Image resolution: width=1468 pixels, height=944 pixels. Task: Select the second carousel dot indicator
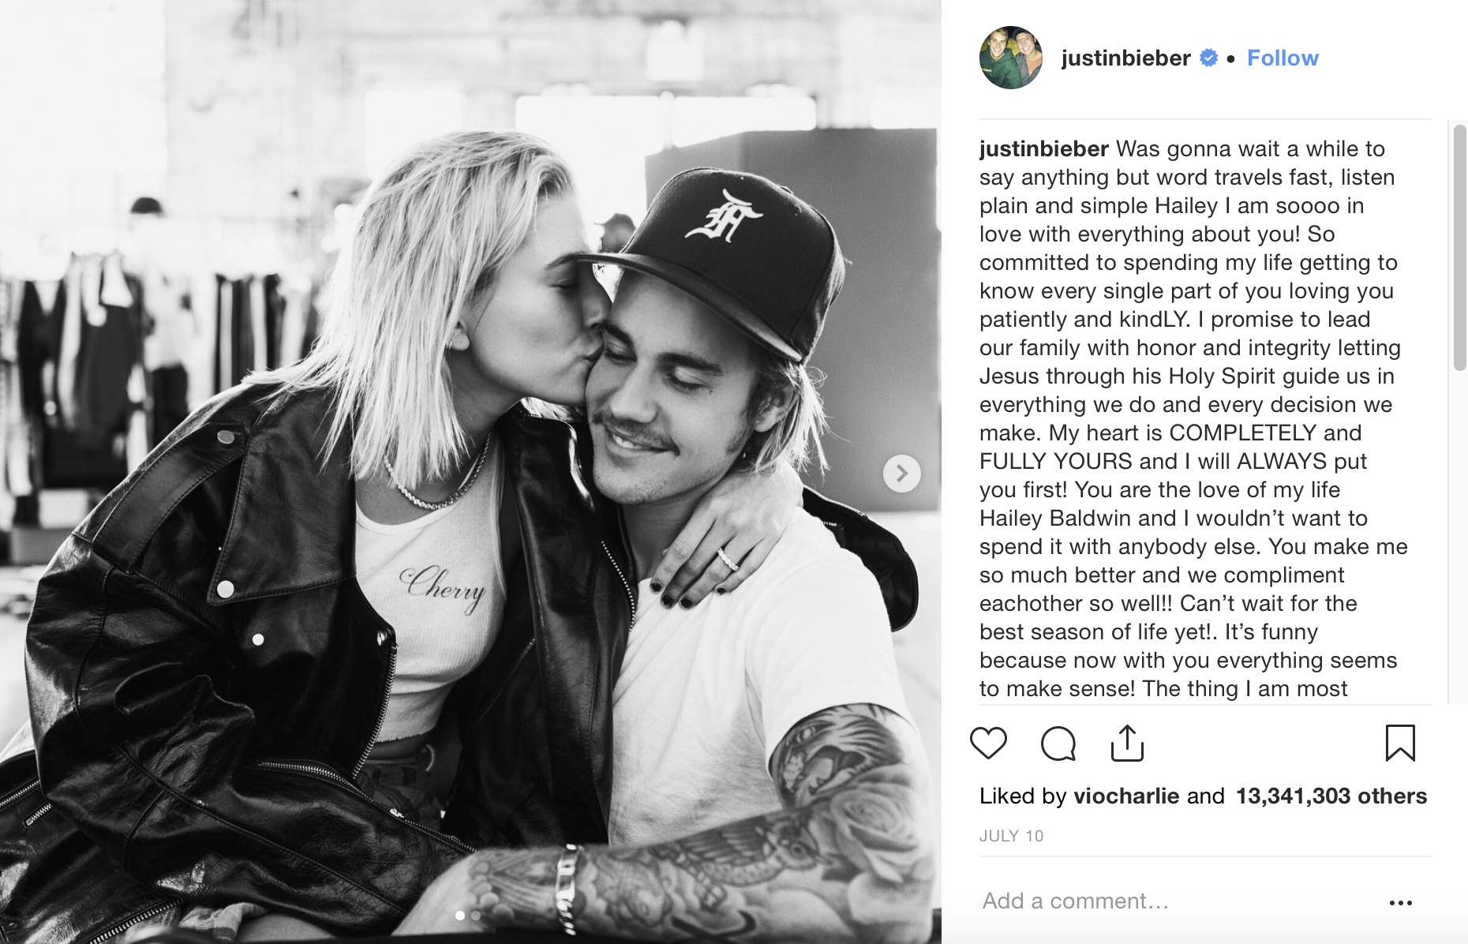coord(476,916)
